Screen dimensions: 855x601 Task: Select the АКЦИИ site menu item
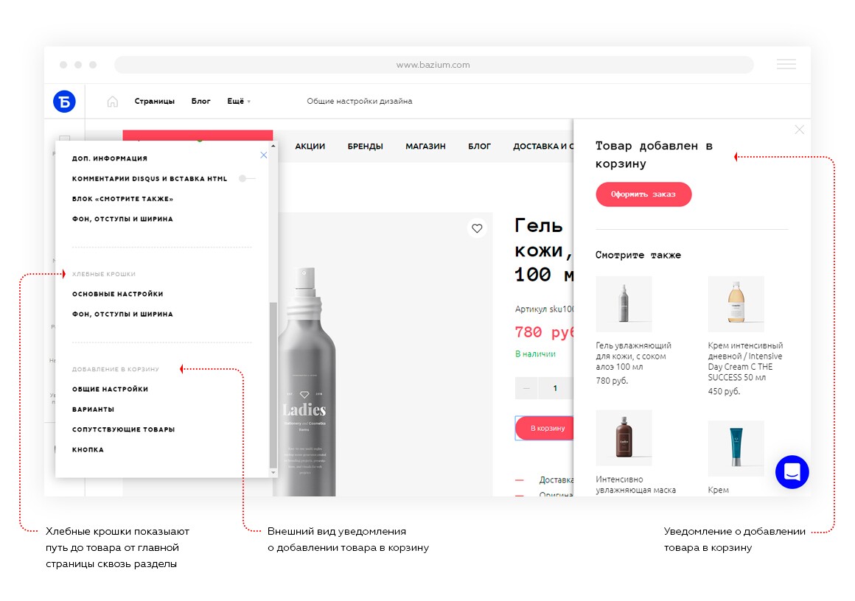[310, 146]
